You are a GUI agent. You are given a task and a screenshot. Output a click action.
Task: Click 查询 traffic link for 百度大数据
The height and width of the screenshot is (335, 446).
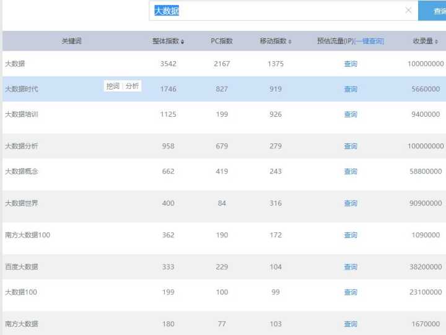(x=351, y=267)
